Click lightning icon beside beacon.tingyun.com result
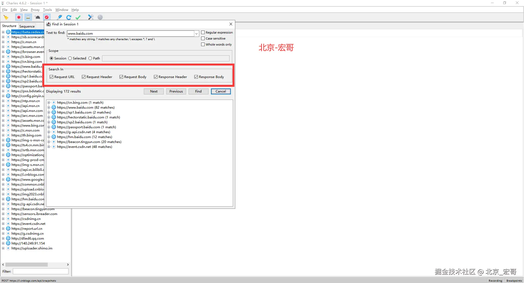 (x=54, y=142)
